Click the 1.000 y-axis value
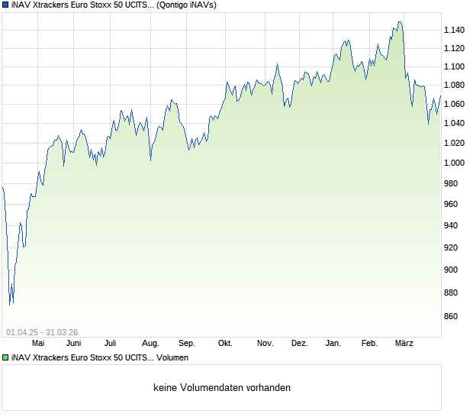The image size is (473, 417). (454, 163)
